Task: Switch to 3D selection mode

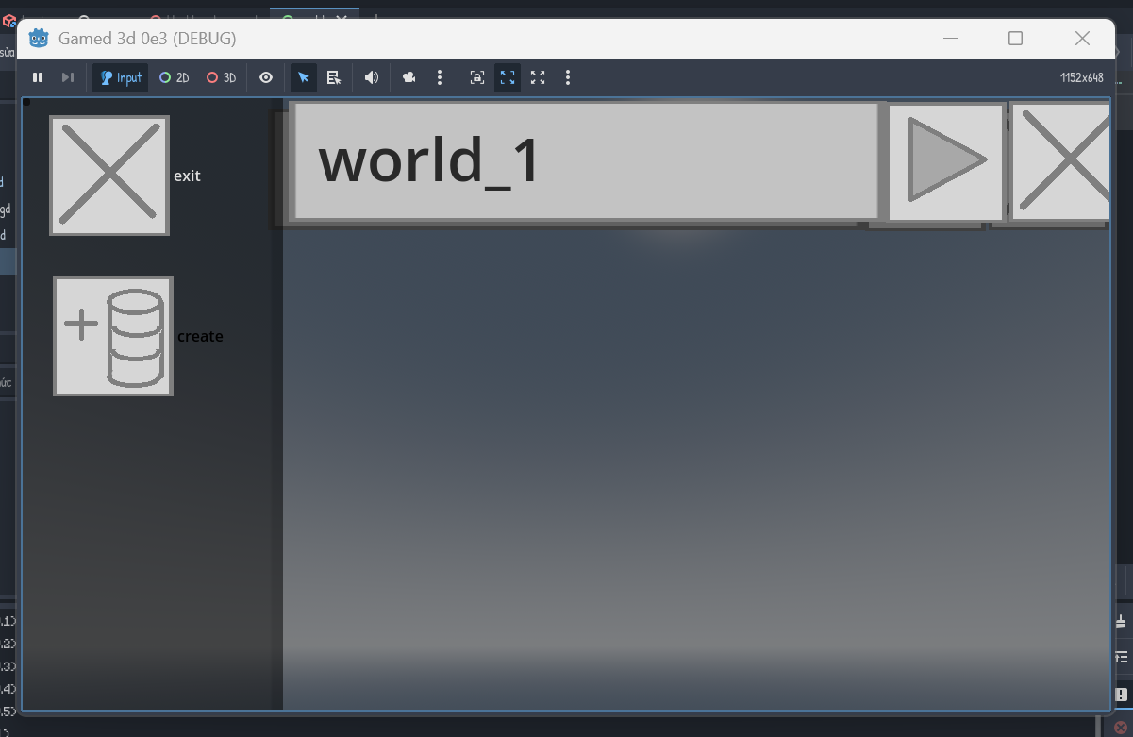Action: [222, 77]
